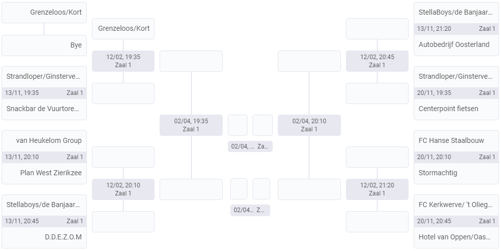Image resolution: width=501 pixels, height=251 pixels.
Task: Select van Heukelom Group team
Action: coord(44,140)
